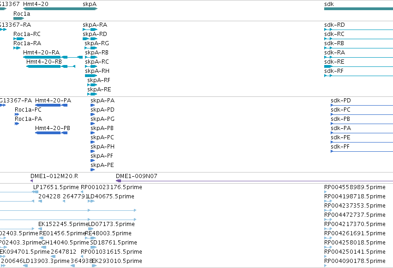
Task: Click the skpA-RA transcript label
Action: pos(95,25)
